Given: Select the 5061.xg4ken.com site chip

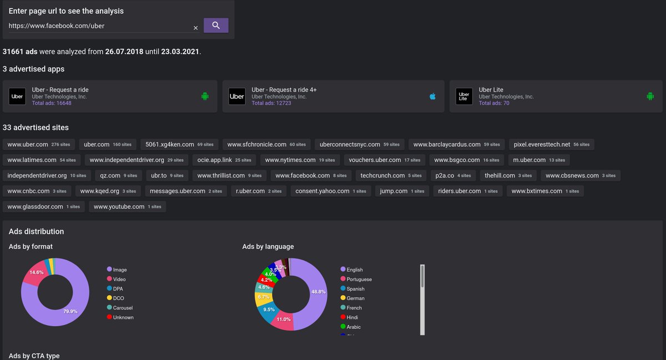Looking at the screenshot, I should (179, 145).
